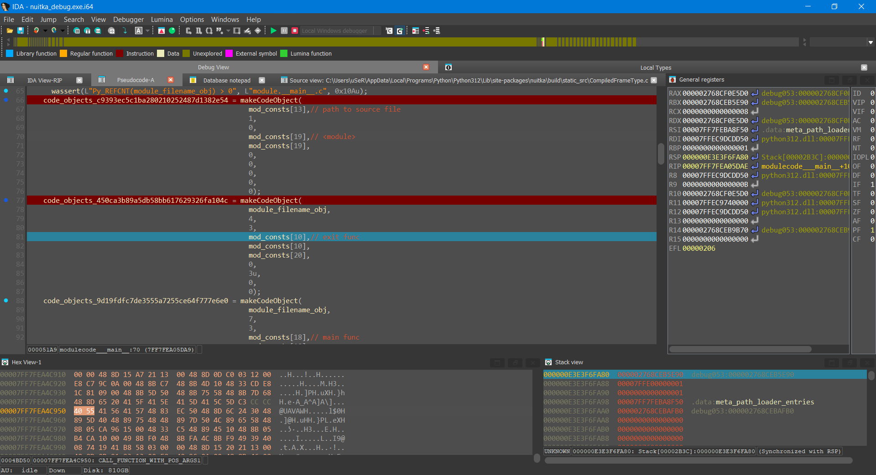Toggle the IF flag value

[872, 185]
